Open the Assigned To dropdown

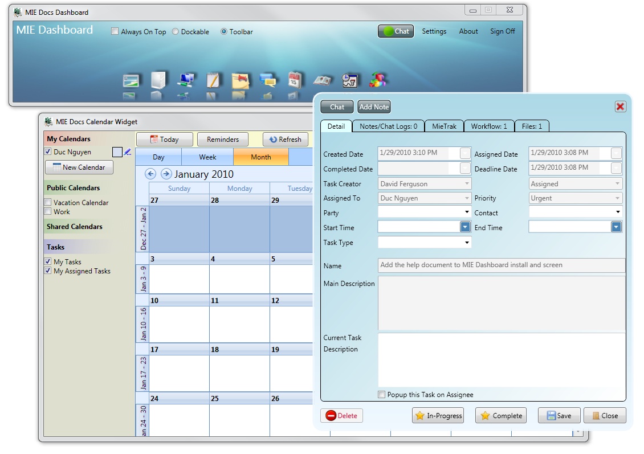(425, 198)
